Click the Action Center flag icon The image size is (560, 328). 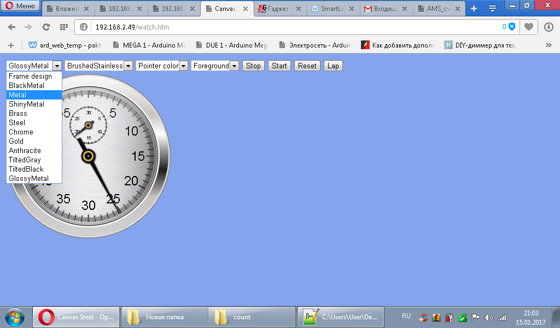[x=476, y=318]
